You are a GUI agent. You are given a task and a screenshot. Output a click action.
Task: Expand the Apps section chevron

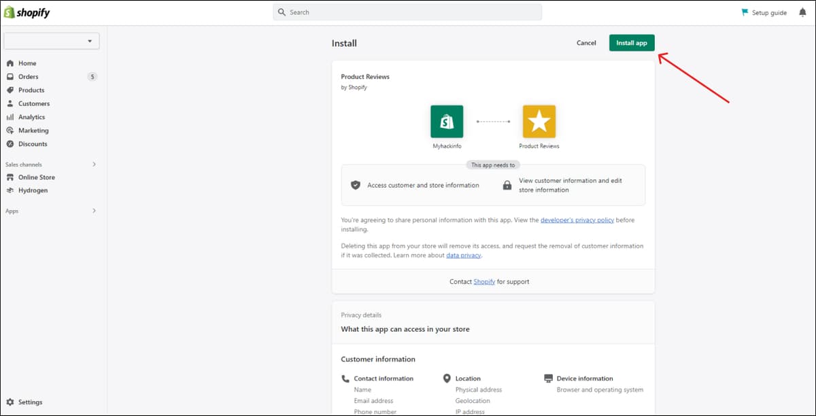[94, 211]
